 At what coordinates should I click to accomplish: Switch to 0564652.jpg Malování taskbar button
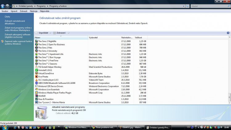click(131, 128)
